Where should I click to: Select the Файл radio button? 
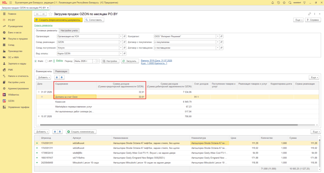click(x=35, y=61)
